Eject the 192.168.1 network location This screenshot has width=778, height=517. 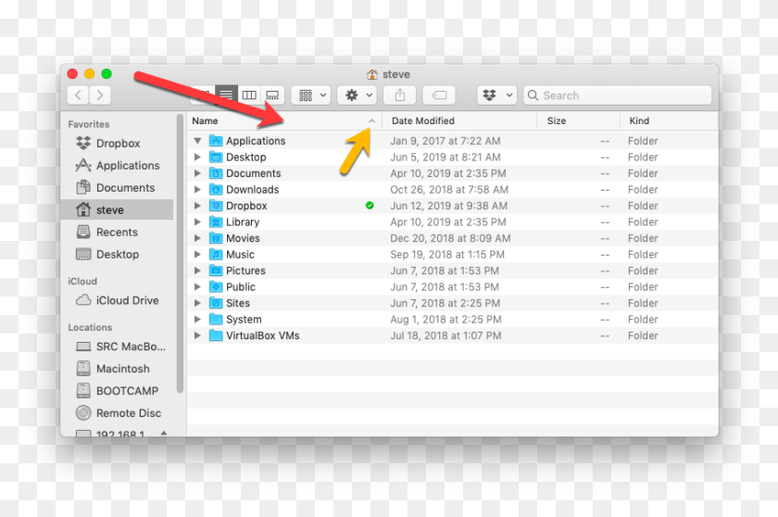(164, 433)
